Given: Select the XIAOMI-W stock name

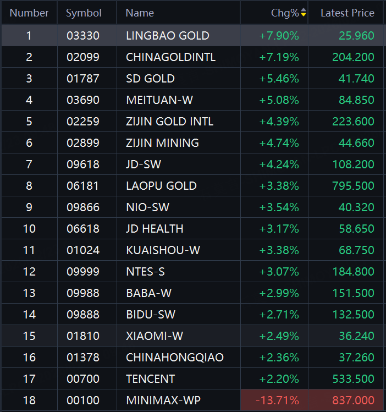Looking at the screenshot, I should 155,336.
